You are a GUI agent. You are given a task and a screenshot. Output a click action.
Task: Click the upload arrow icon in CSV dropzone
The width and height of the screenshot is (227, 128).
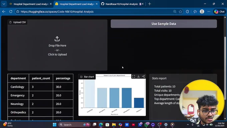(x=57, y=39)
